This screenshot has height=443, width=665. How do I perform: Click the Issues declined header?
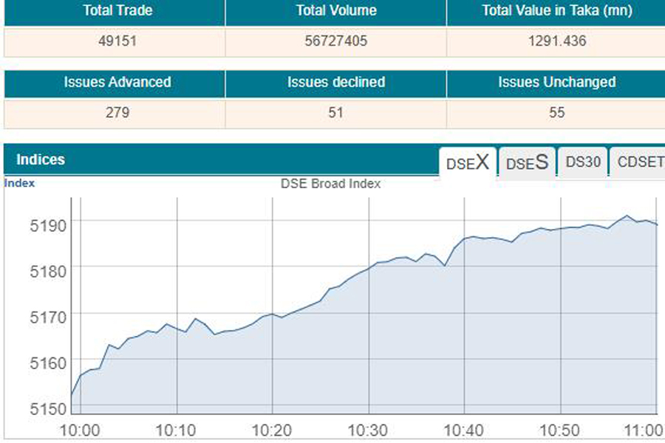tap(335, 82)
